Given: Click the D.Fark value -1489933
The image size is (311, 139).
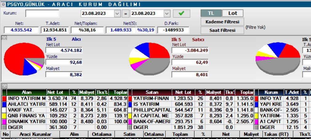Looking at the screenshot, I should (x=173, y=30).
